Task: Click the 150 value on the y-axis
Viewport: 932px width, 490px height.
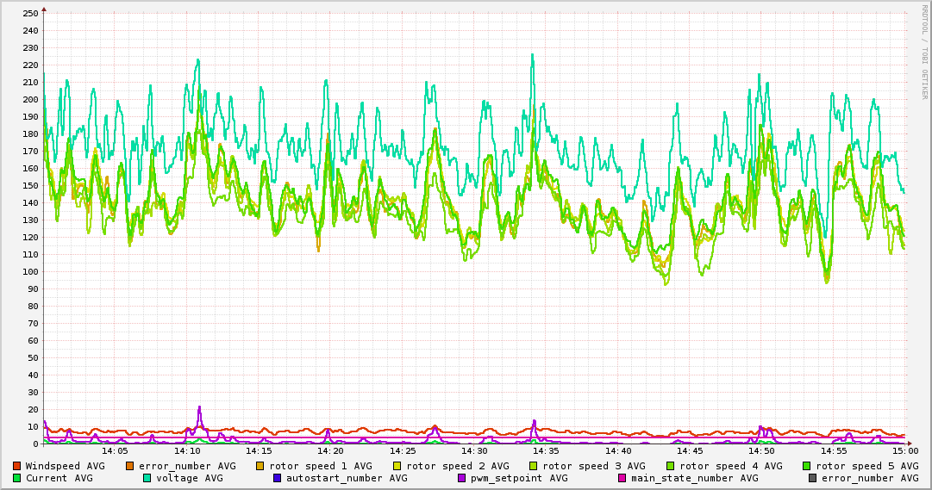Action: tap(29, 186)
